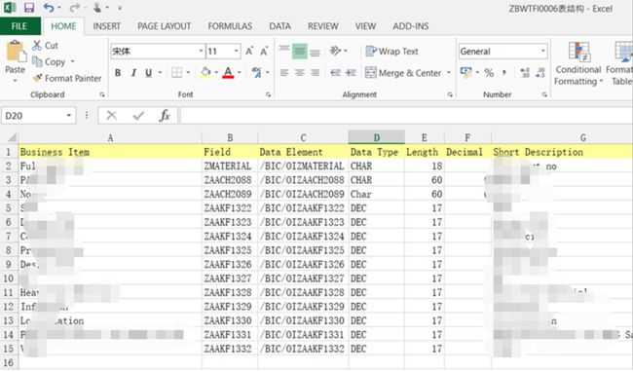Increase font size with larger A icon
This screenshot has height=372, width=633.
point(249,52)
